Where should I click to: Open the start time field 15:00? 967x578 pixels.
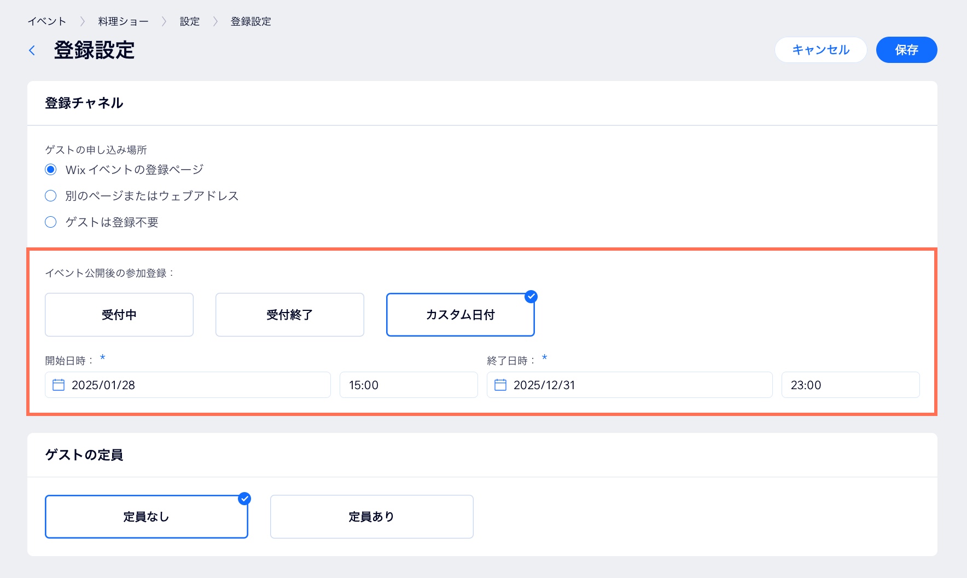(409, 385)
